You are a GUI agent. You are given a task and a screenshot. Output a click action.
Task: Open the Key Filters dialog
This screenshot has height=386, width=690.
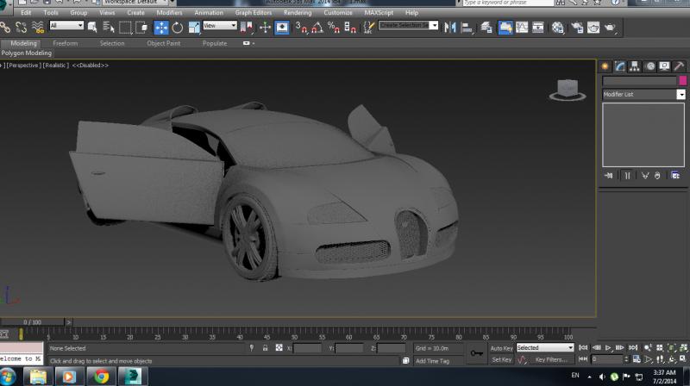click(551, 359)
